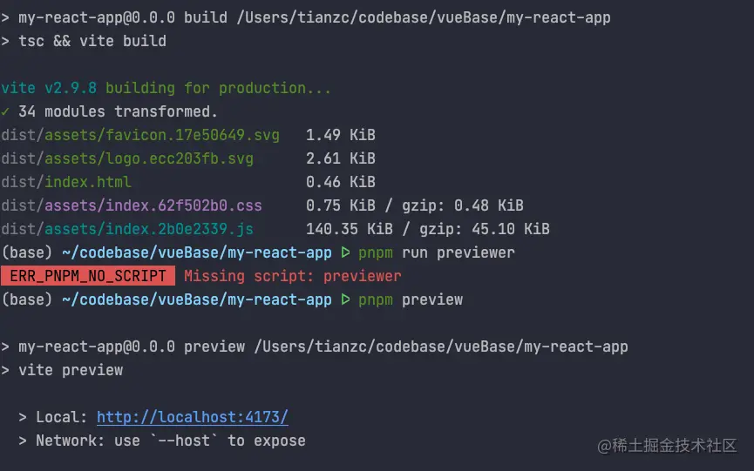Screen dimensions: 754x471
Task: Click the dist/index.html output path
Action: (66, 182)
